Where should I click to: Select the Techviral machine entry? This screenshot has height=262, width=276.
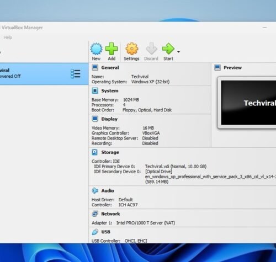[44, 74]
